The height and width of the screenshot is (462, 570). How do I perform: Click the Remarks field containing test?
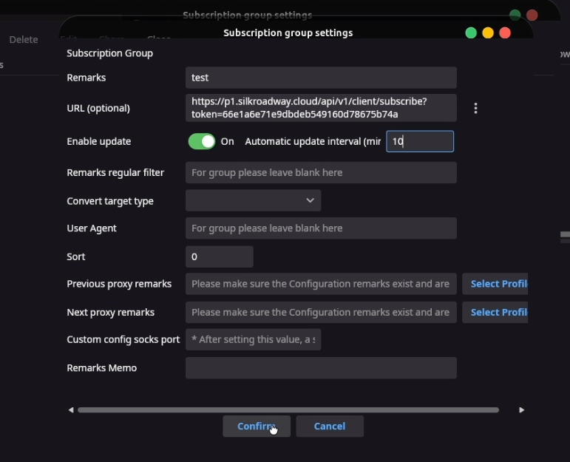click(x=320, y=78)
